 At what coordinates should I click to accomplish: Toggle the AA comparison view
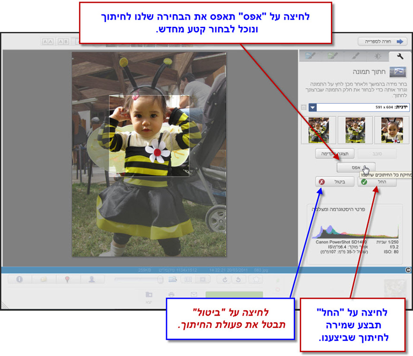click(48, 42)
